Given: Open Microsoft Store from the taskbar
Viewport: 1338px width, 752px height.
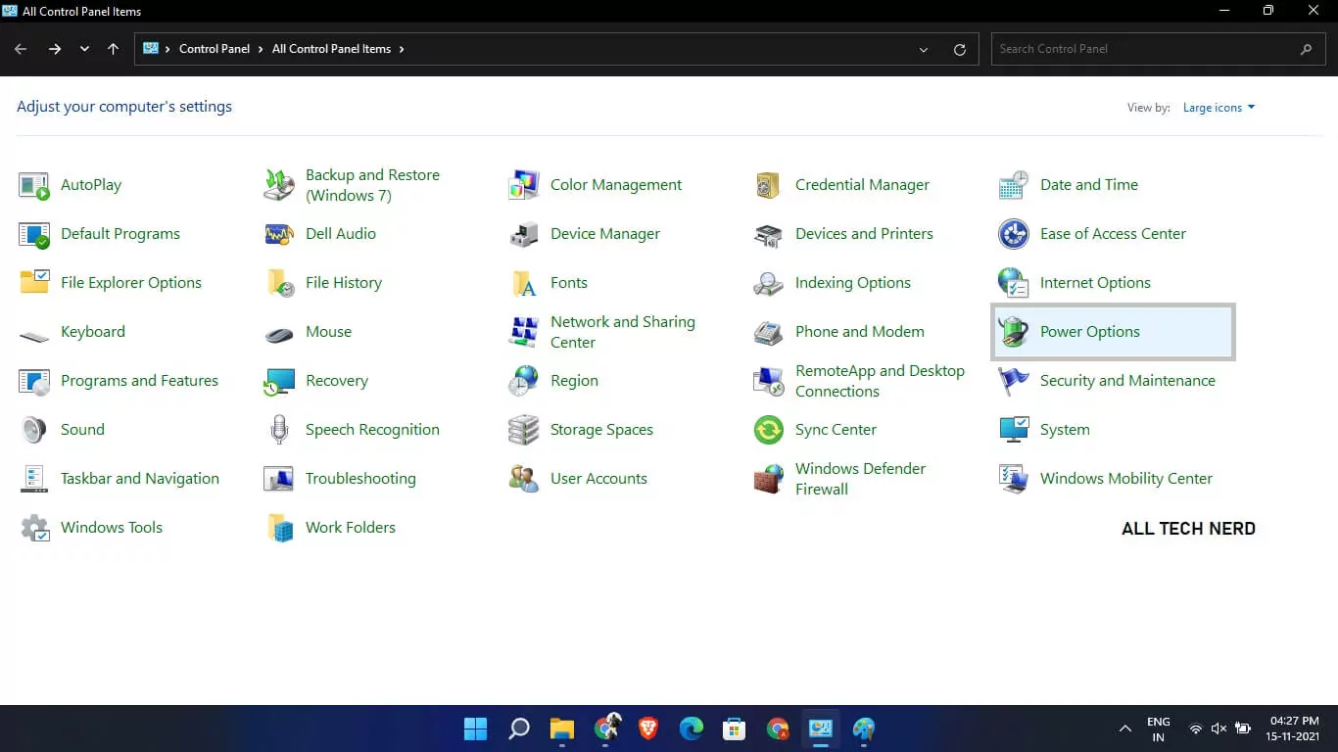Looking at the screenshot, I should click(735, 728).
